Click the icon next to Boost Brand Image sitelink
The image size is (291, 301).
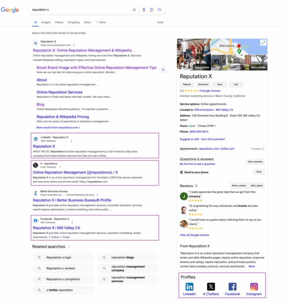pyautogui.click(x=163, y=69)
